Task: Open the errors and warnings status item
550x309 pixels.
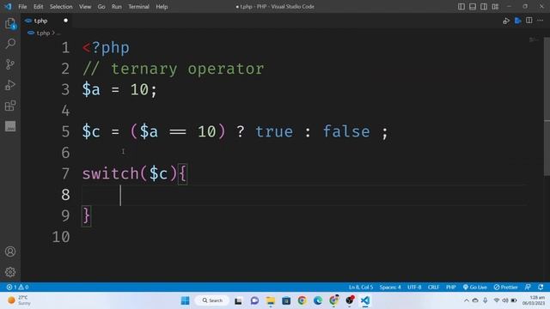Action: pos(17,288)
